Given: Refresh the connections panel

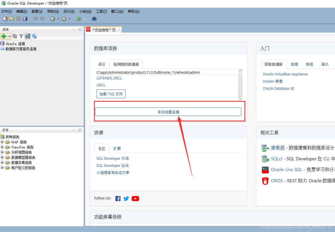Looking at the screenshot, I should coord(15,36).
